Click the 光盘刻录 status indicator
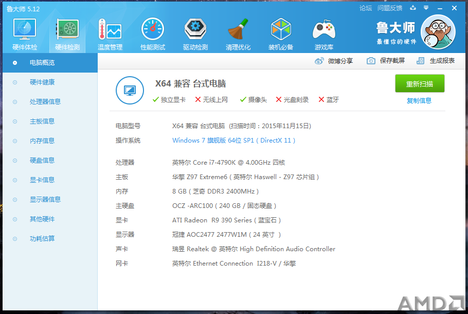This screenshot has width=468, height=314. (292, 100)
